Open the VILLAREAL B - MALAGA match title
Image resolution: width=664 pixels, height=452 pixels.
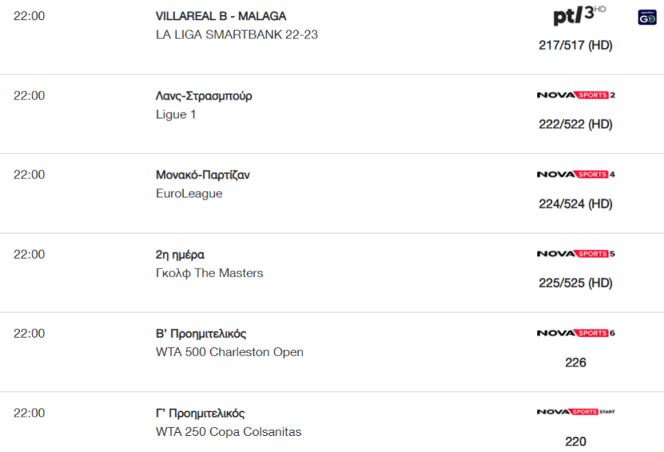coord(221,16)
